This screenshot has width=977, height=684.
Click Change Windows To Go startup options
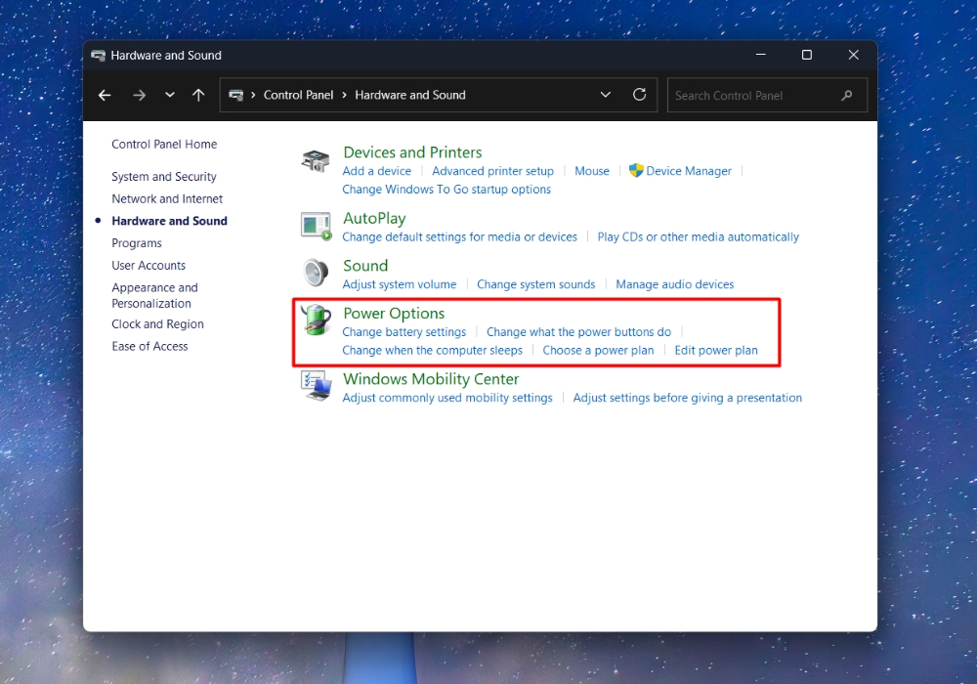pyautogui.click(x=446, y=190)
